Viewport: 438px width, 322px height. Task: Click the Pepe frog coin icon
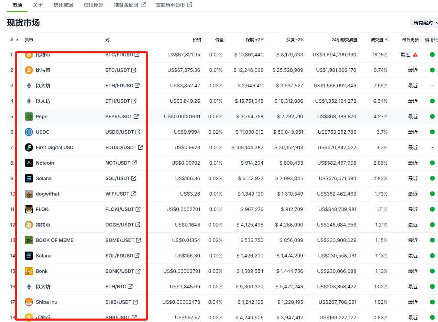tap(29, 116)
